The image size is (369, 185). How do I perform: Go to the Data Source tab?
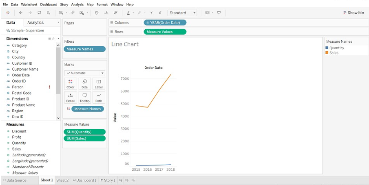coord(15,180)
